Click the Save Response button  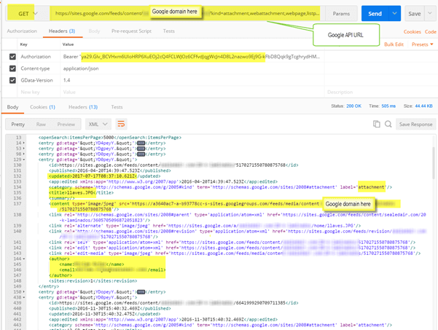point(415,125)
